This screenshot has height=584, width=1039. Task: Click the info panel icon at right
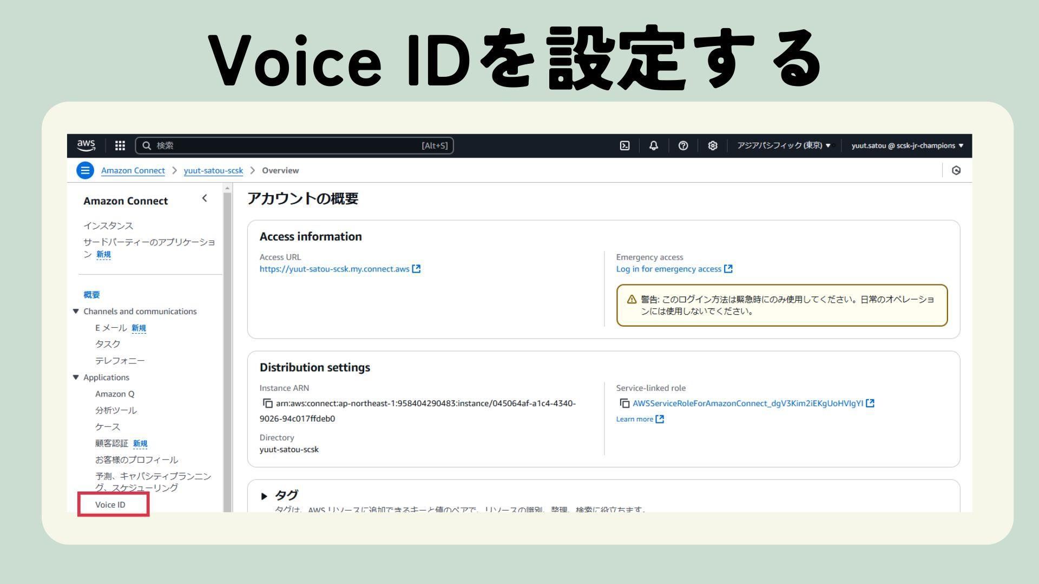[x=956, y=170]
